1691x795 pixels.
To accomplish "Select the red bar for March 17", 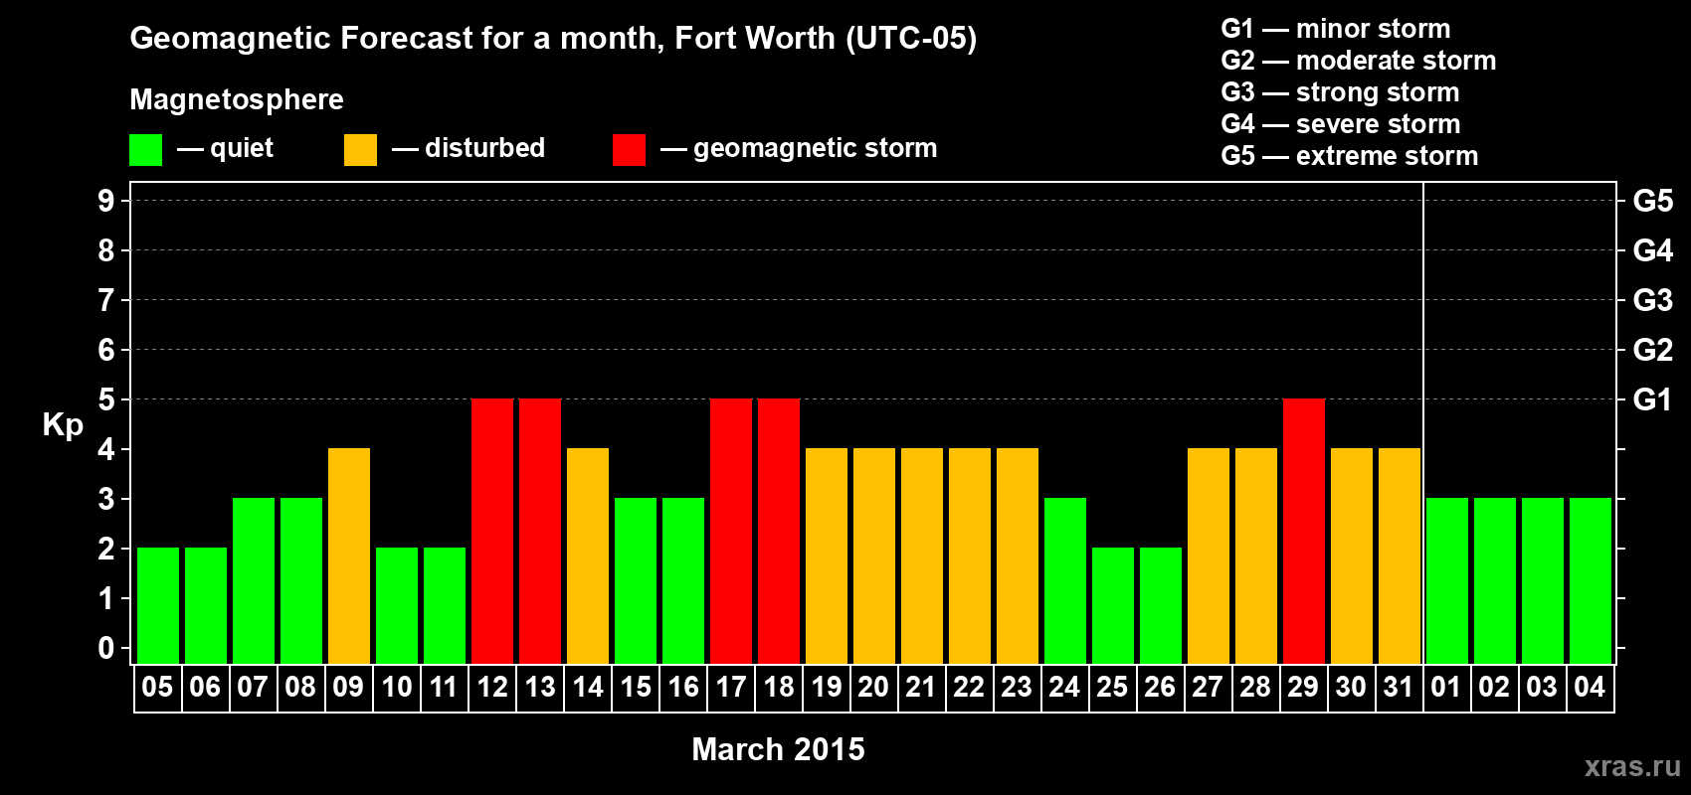I will pyautogui.click(x=731, y=532).
